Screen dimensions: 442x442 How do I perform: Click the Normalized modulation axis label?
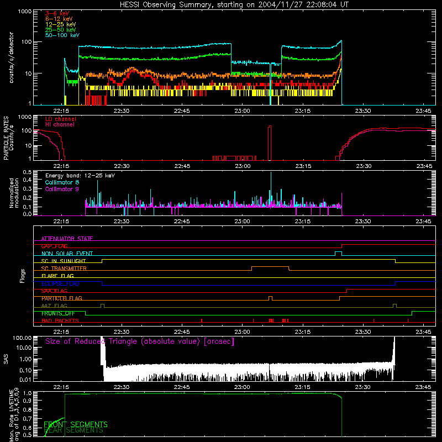[x=14, y=193]
